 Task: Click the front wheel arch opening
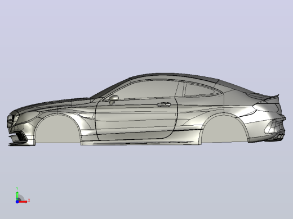pyautogui.click(x=57, y=129)
